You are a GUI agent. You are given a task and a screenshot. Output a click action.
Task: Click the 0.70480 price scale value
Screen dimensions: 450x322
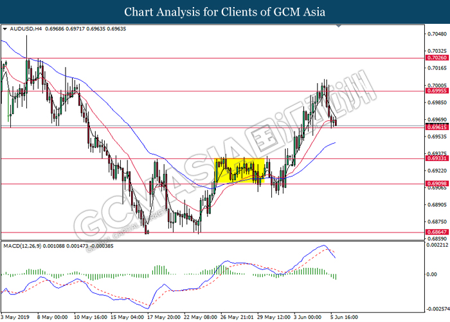click(x=437, y=34)
